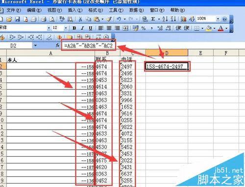Click the Save floppy disk icon
The height and width of the screenshot is (187, 245).
coord(17,19)
